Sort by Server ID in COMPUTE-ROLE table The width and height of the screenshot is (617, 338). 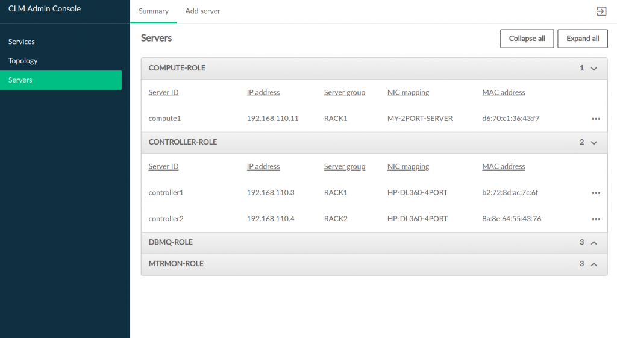(x=163, y=93)
